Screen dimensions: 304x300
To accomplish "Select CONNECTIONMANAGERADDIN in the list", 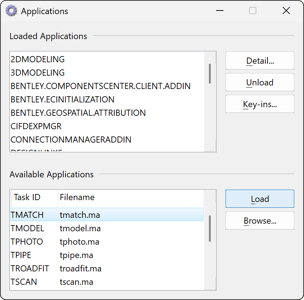I will click(x=107, y=140).
